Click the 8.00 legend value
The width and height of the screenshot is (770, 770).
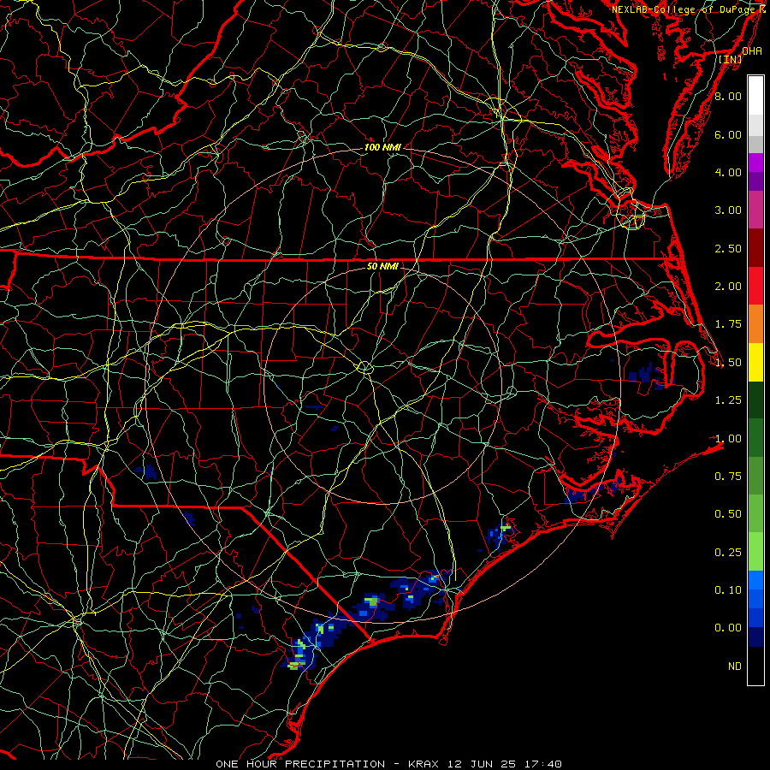pos(728,96)
